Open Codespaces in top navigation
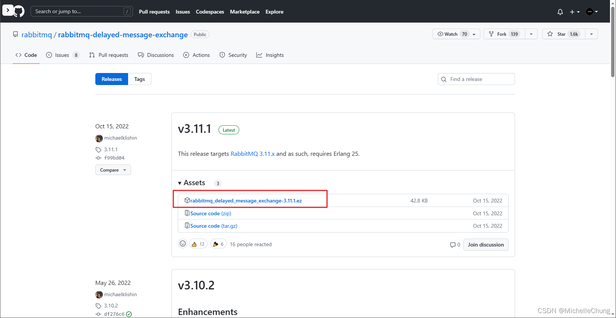616x318 pixels. coord(210,12)
